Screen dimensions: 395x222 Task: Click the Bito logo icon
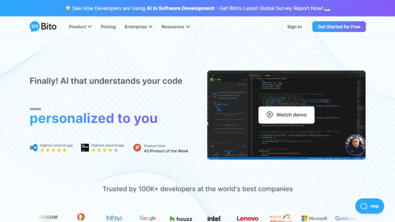tap(35, 26)
